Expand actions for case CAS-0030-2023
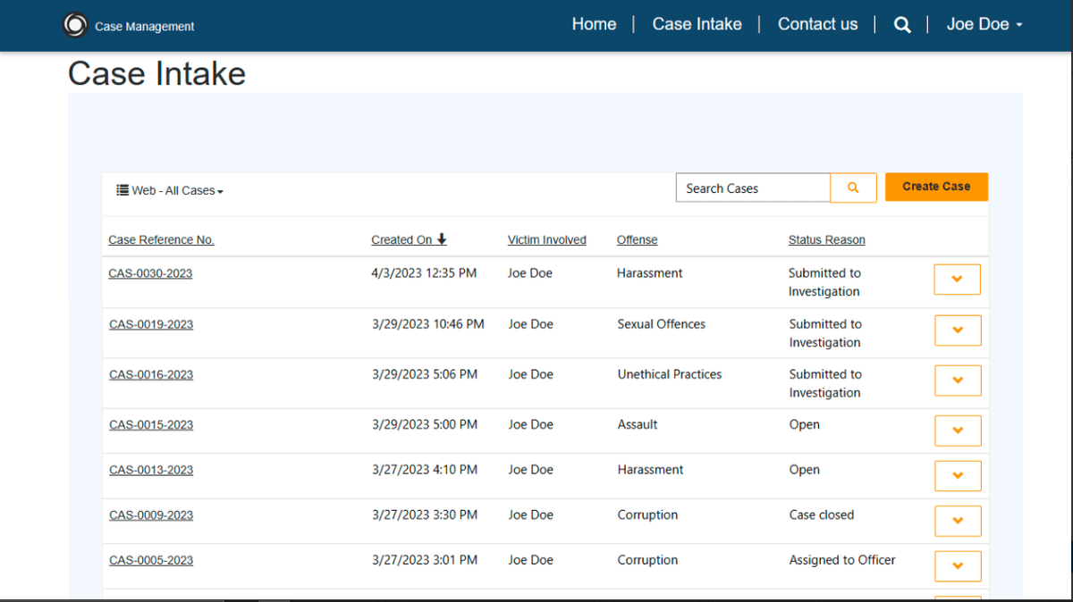The height and width of the screenshot is (602, 1073). pyautogui.click(x=957, y=279)
